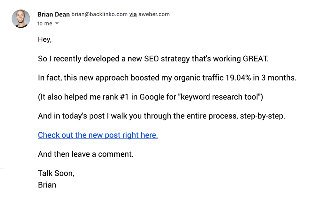Click the "And then leave a comment." line
This screenshot has width=310, height=204.
[x=86, y=154]
